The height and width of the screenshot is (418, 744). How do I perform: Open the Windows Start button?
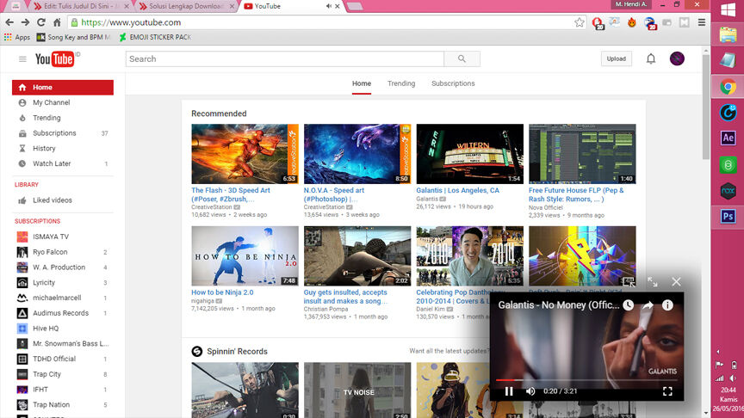[728, 10]
